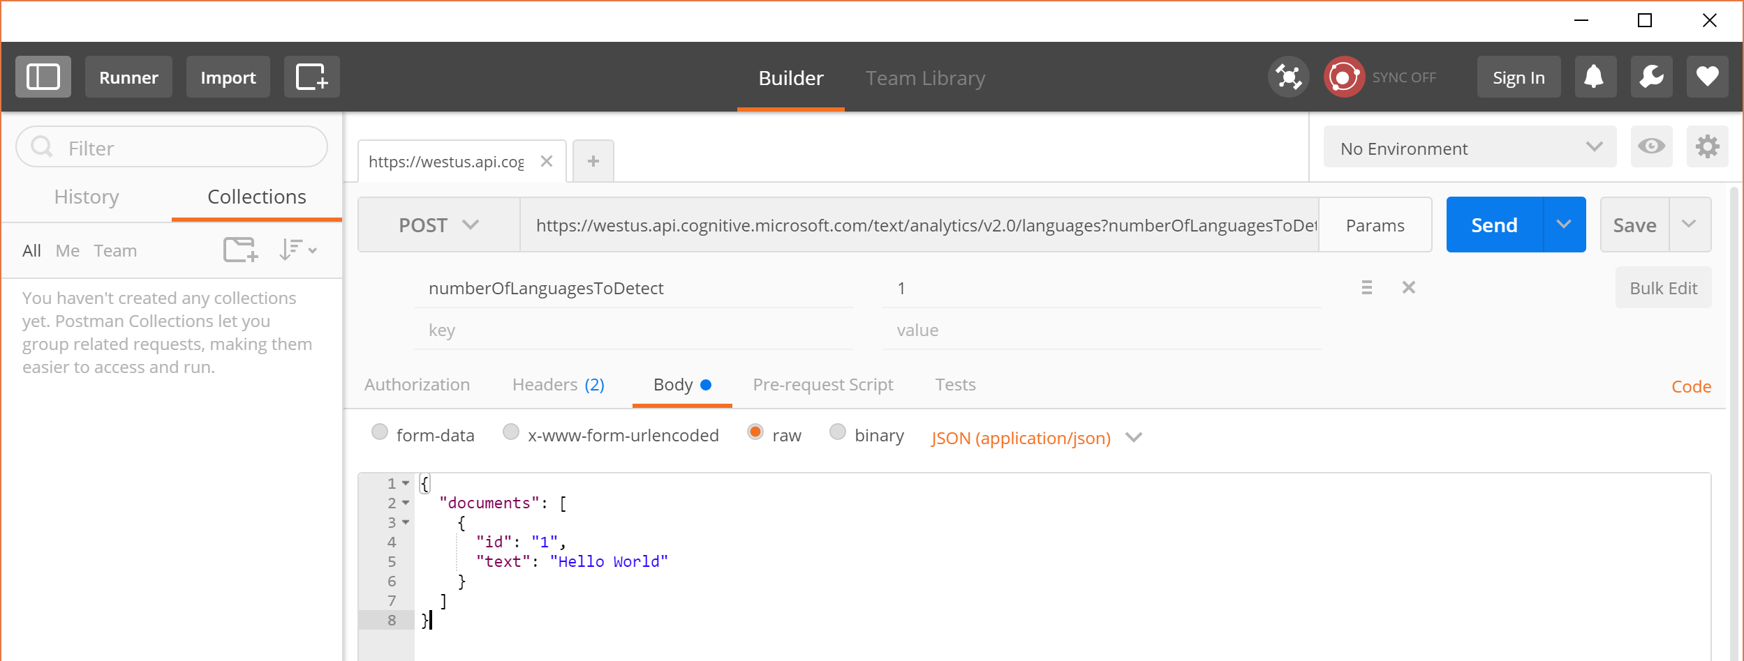The image size is (1744, 661).
Task: Click the request URL field
Action: pyautogui.click(x=919, y=225)
